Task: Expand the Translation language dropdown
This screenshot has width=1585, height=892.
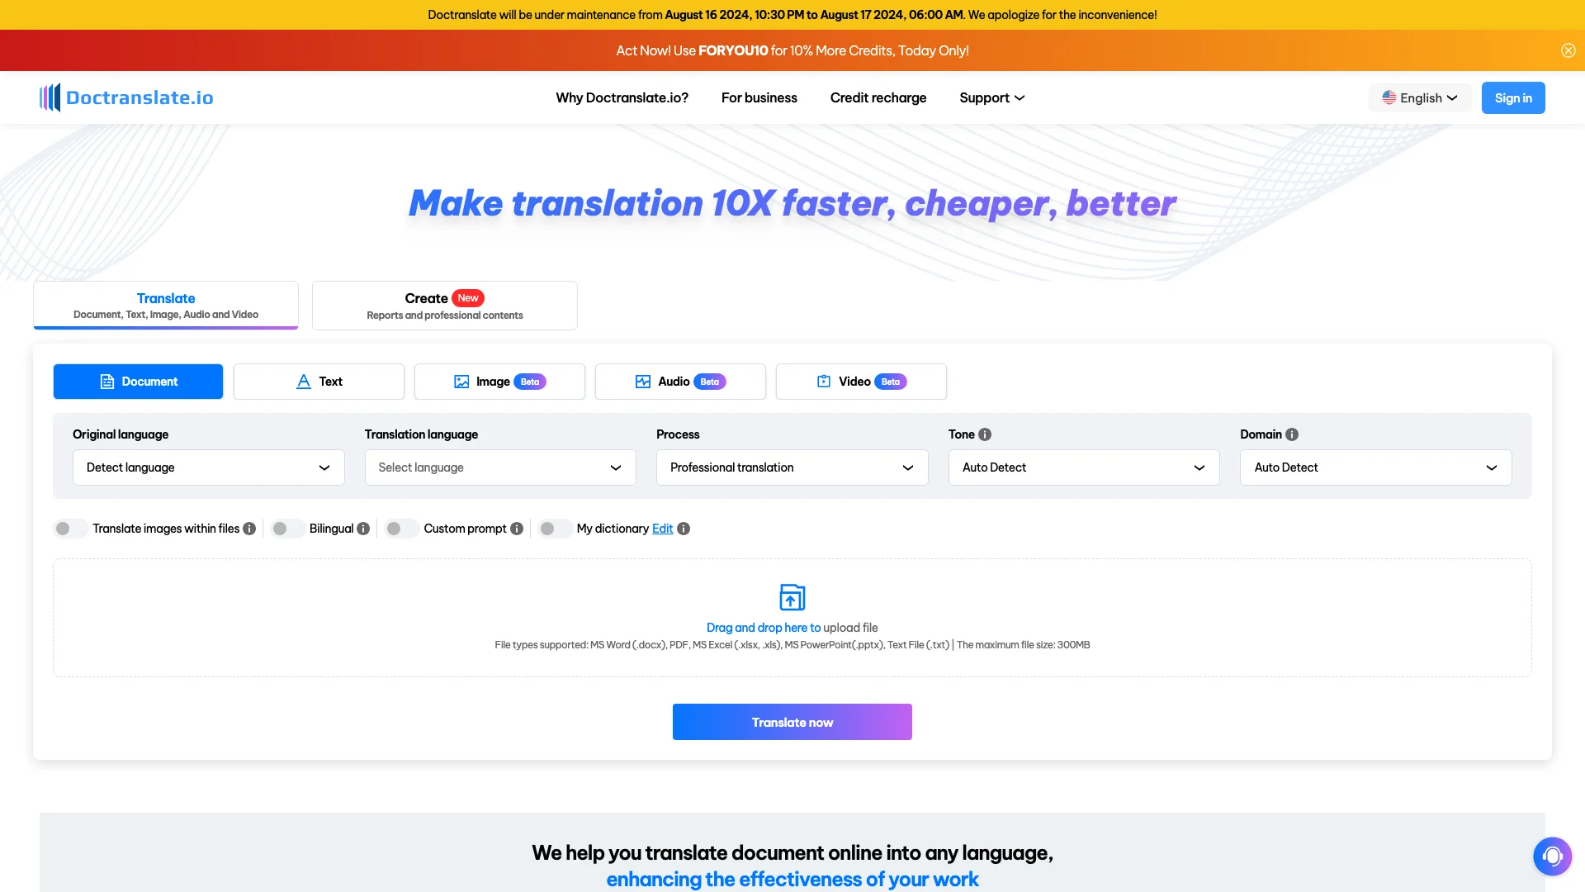Action: coord(499,467)
